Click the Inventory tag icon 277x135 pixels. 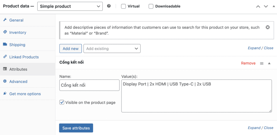point(5,32)
